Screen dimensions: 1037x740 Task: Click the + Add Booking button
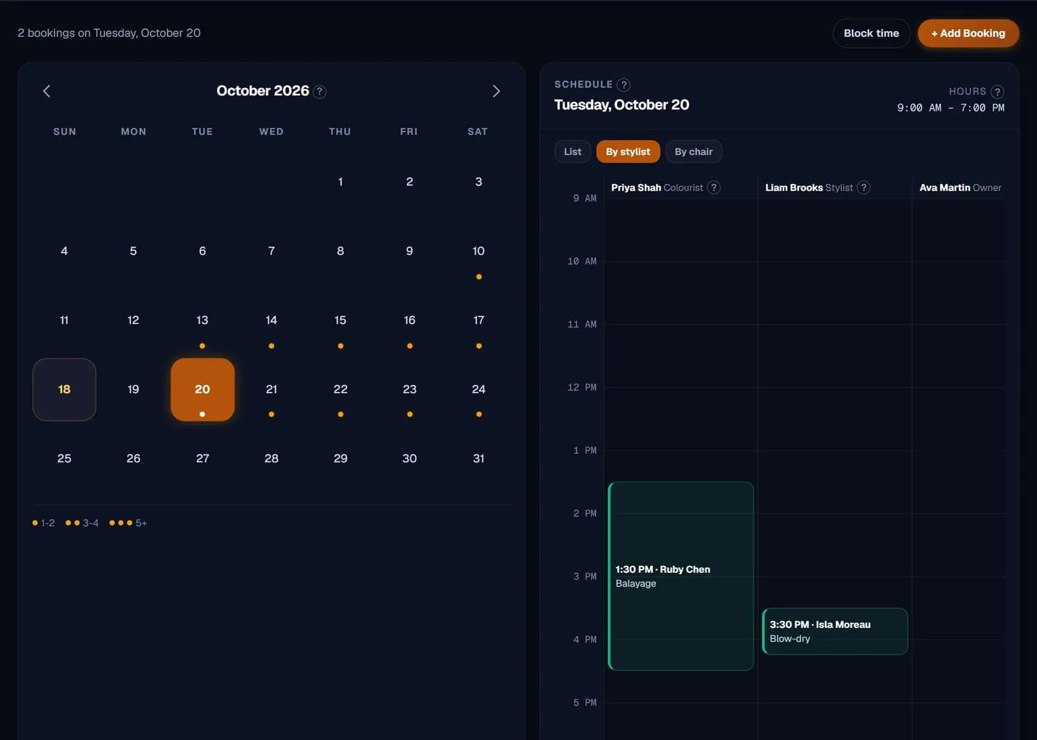click(968, 33)
